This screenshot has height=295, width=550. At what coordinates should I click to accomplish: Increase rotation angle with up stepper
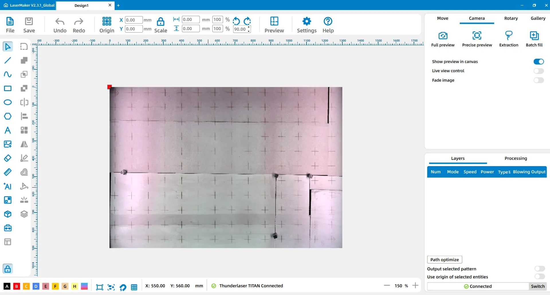(249, 27)
